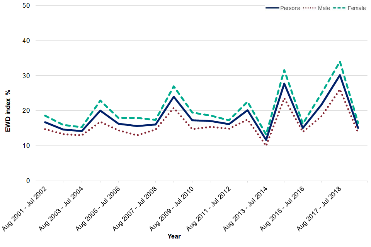Click the Persons legend label
371x247 pixels.
(291, 8)
